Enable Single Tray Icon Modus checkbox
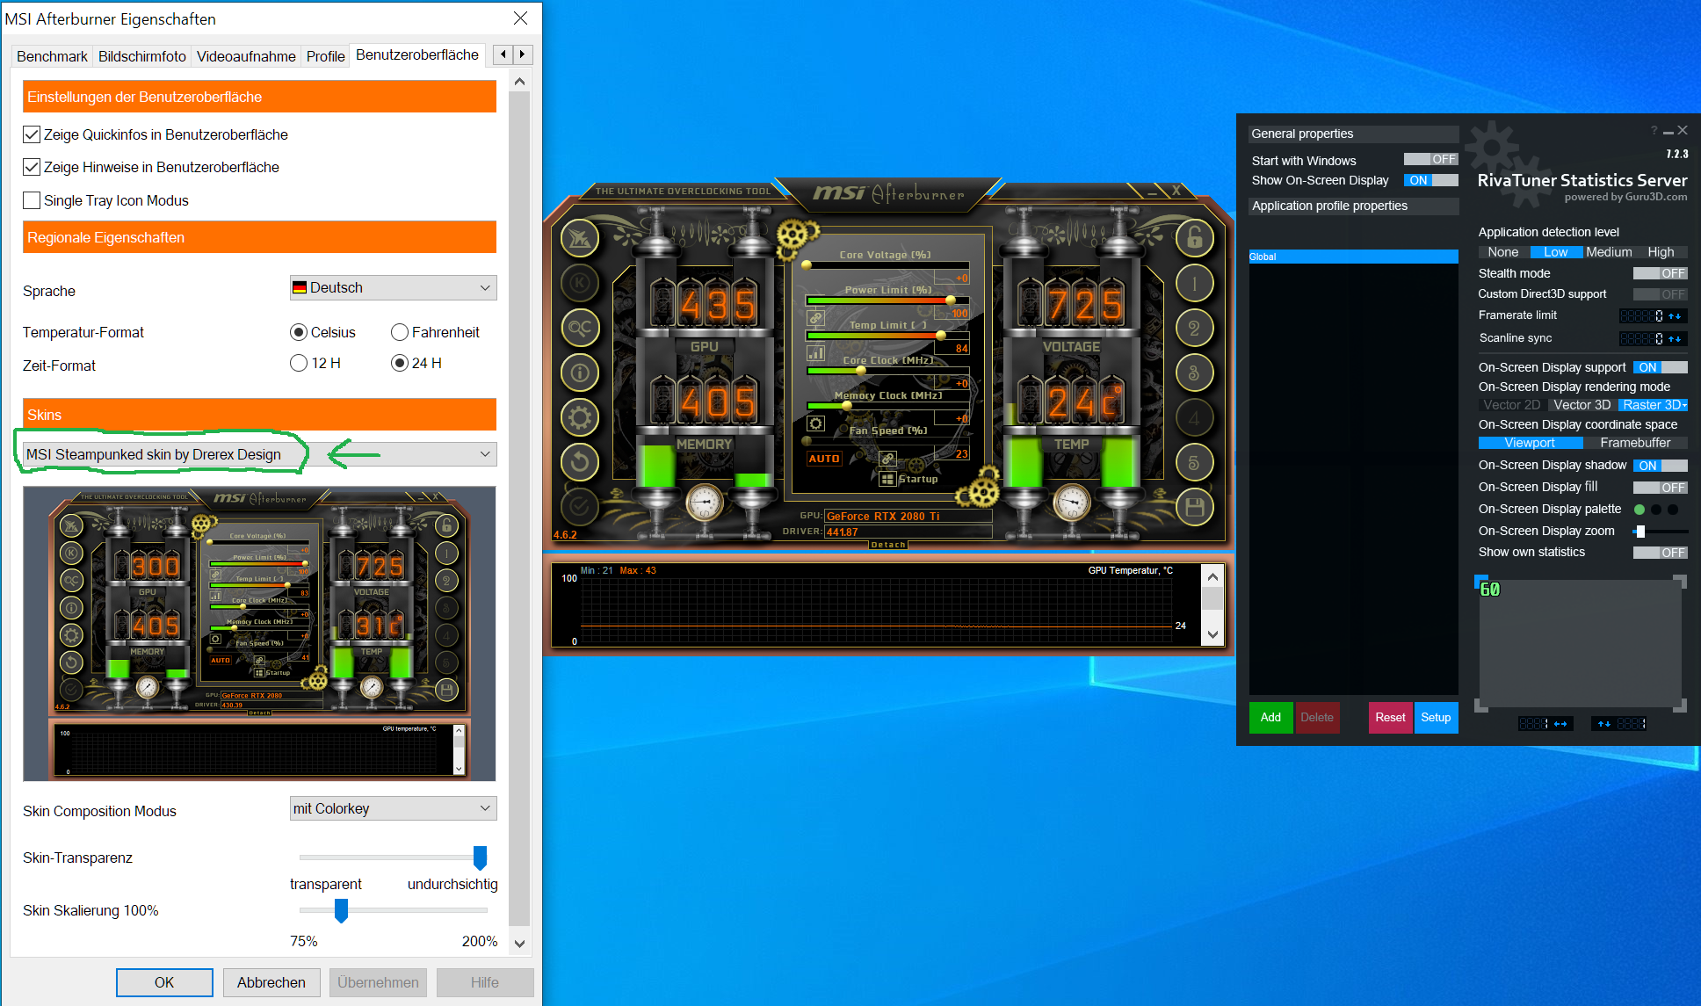Viewport: 1701px width, 1006px height. pos(32,200)
